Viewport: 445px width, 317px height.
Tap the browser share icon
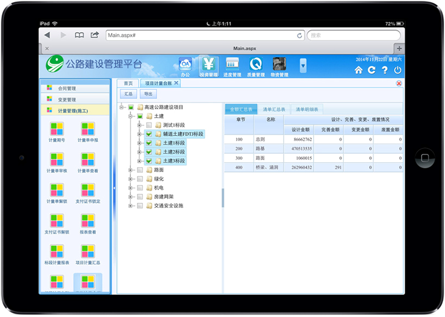(x=95, y=35)
